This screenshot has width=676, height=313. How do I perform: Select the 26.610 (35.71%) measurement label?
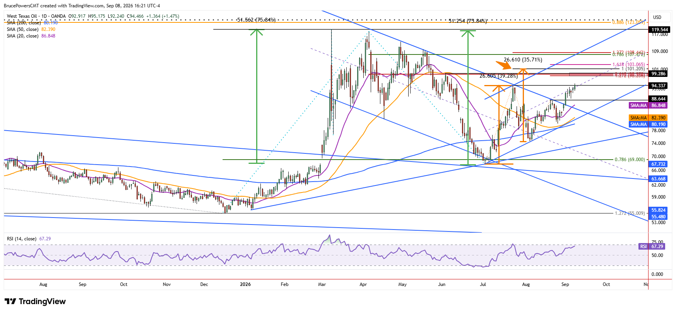(x=523, y=60)
